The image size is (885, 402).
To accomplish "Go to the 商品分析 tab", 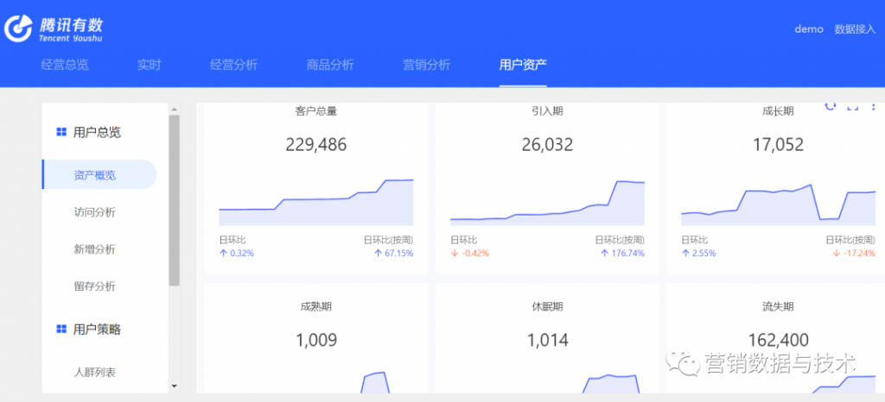I will coord(330,65).
